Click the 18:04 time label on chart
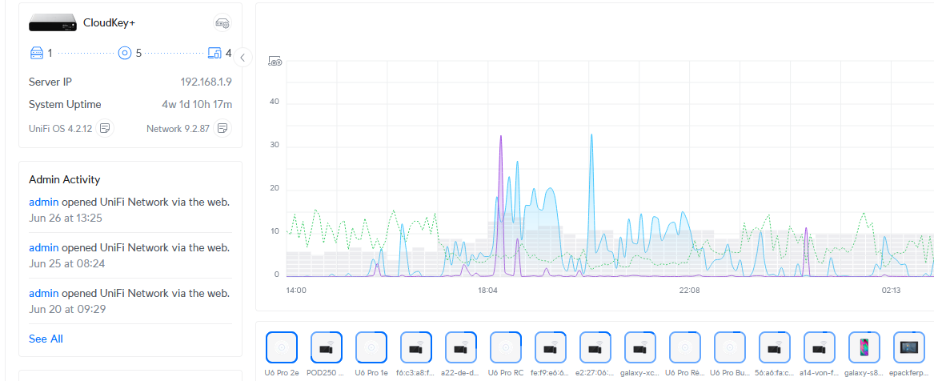934x381 pixels. tap(487, 291)
